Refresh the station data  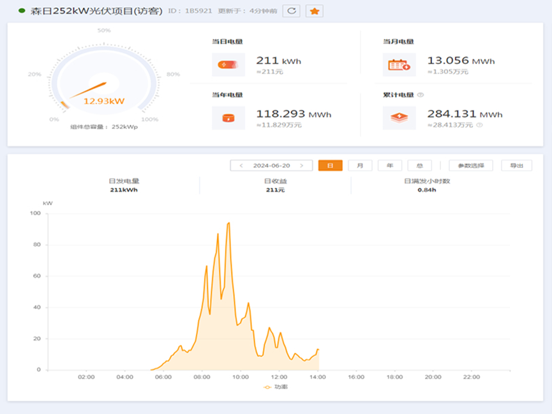point(292,11)
